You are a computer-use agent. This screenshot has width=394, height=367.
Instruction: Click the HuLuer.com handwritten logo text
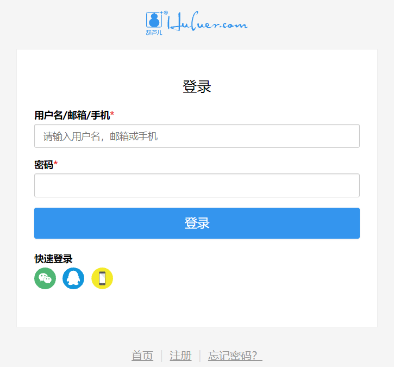[208, 22]
